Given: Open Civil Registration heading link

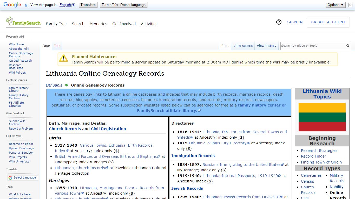Looking at the screenshot, I should 108,129.
